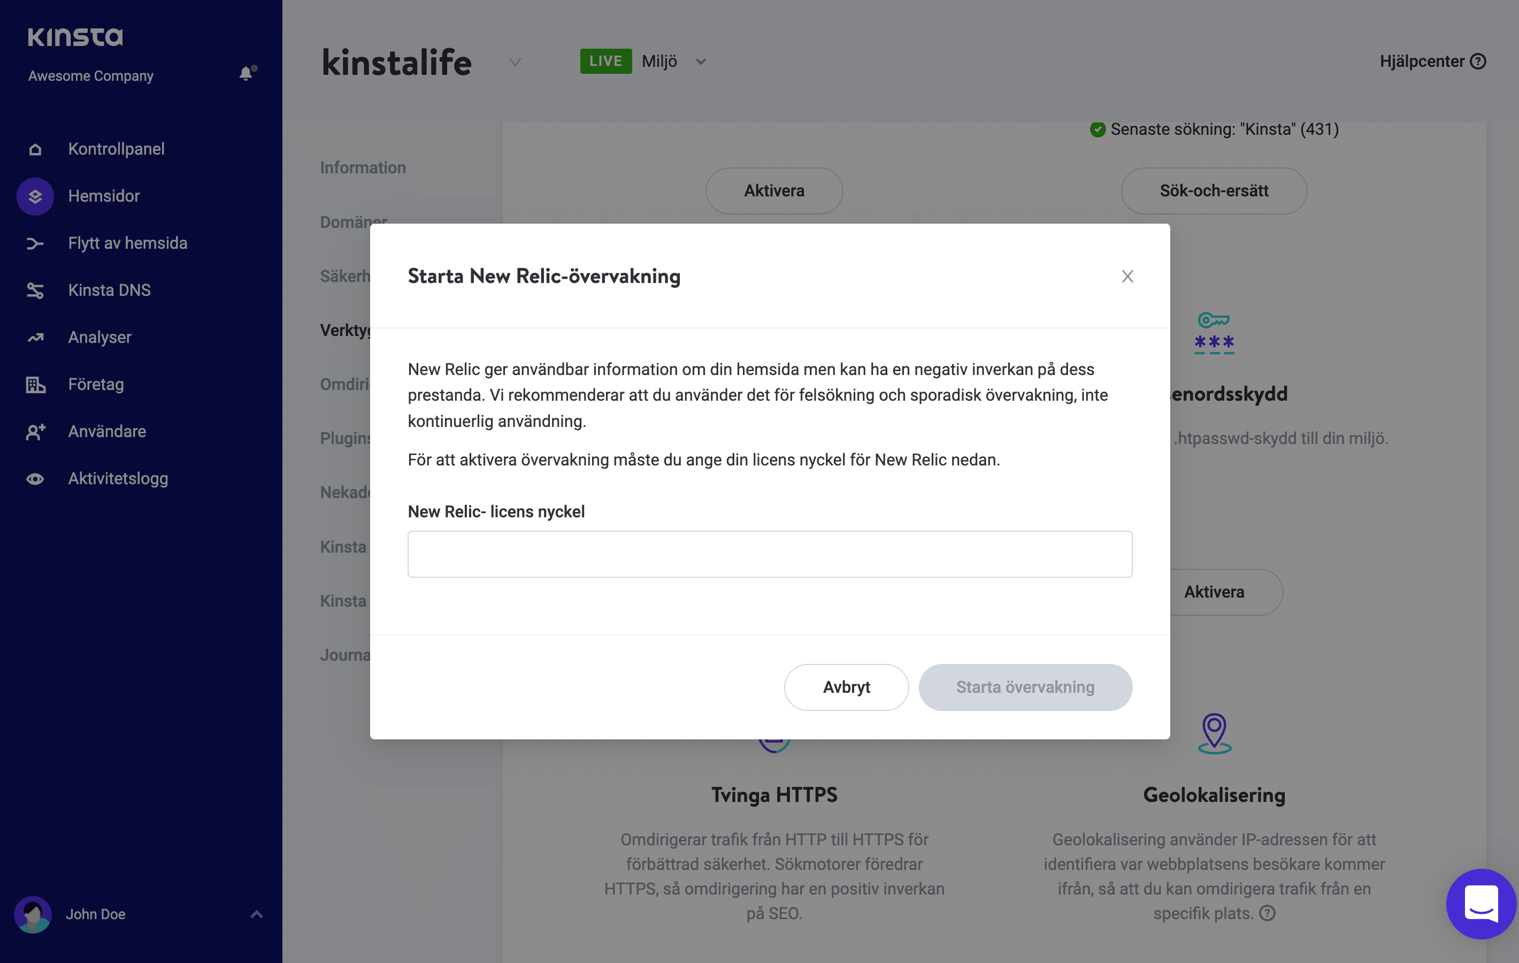Open Flytt av hemsida
Image resolution: width=1519 pixels, height=963 pixels.
point(128,243)
